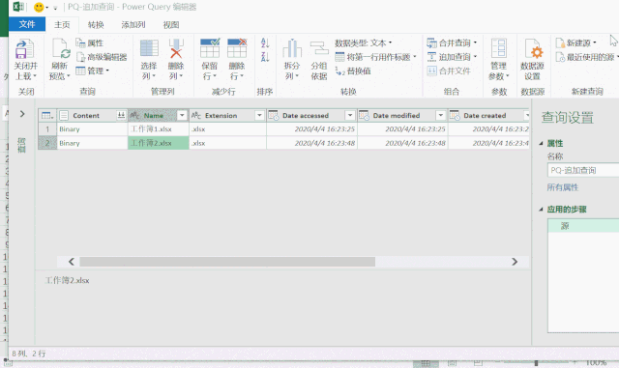The width and height of the screenshot is (619, 368).
Task: Click the Extension column text type icon
Action: click(x=196, y=115)
